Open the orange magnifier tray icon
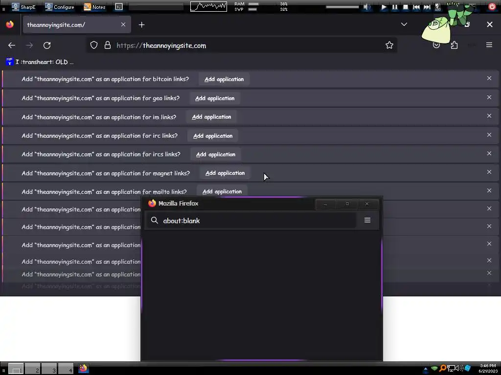Image resolution: width=501 pixels, height=375 pixels. tap(442, 368)
